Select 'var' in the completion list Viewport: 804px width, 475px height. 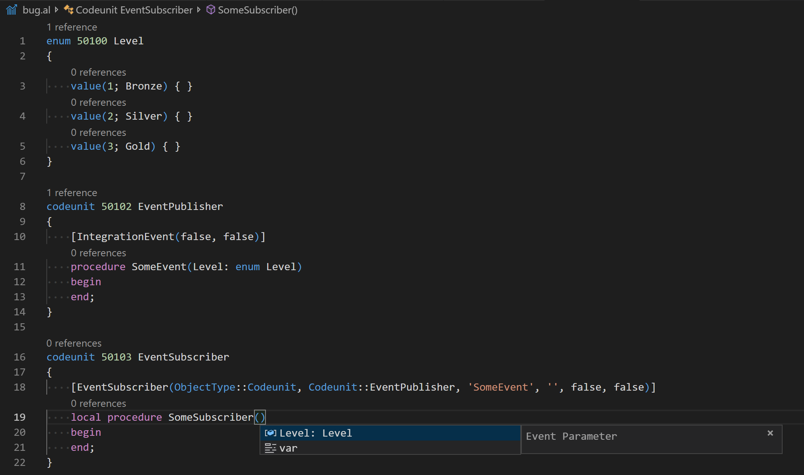[x=288, y=448]
